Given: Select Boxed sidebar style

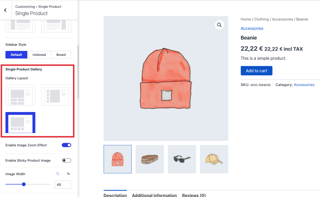Looking at the screenshot, I should tap(61, 55).
